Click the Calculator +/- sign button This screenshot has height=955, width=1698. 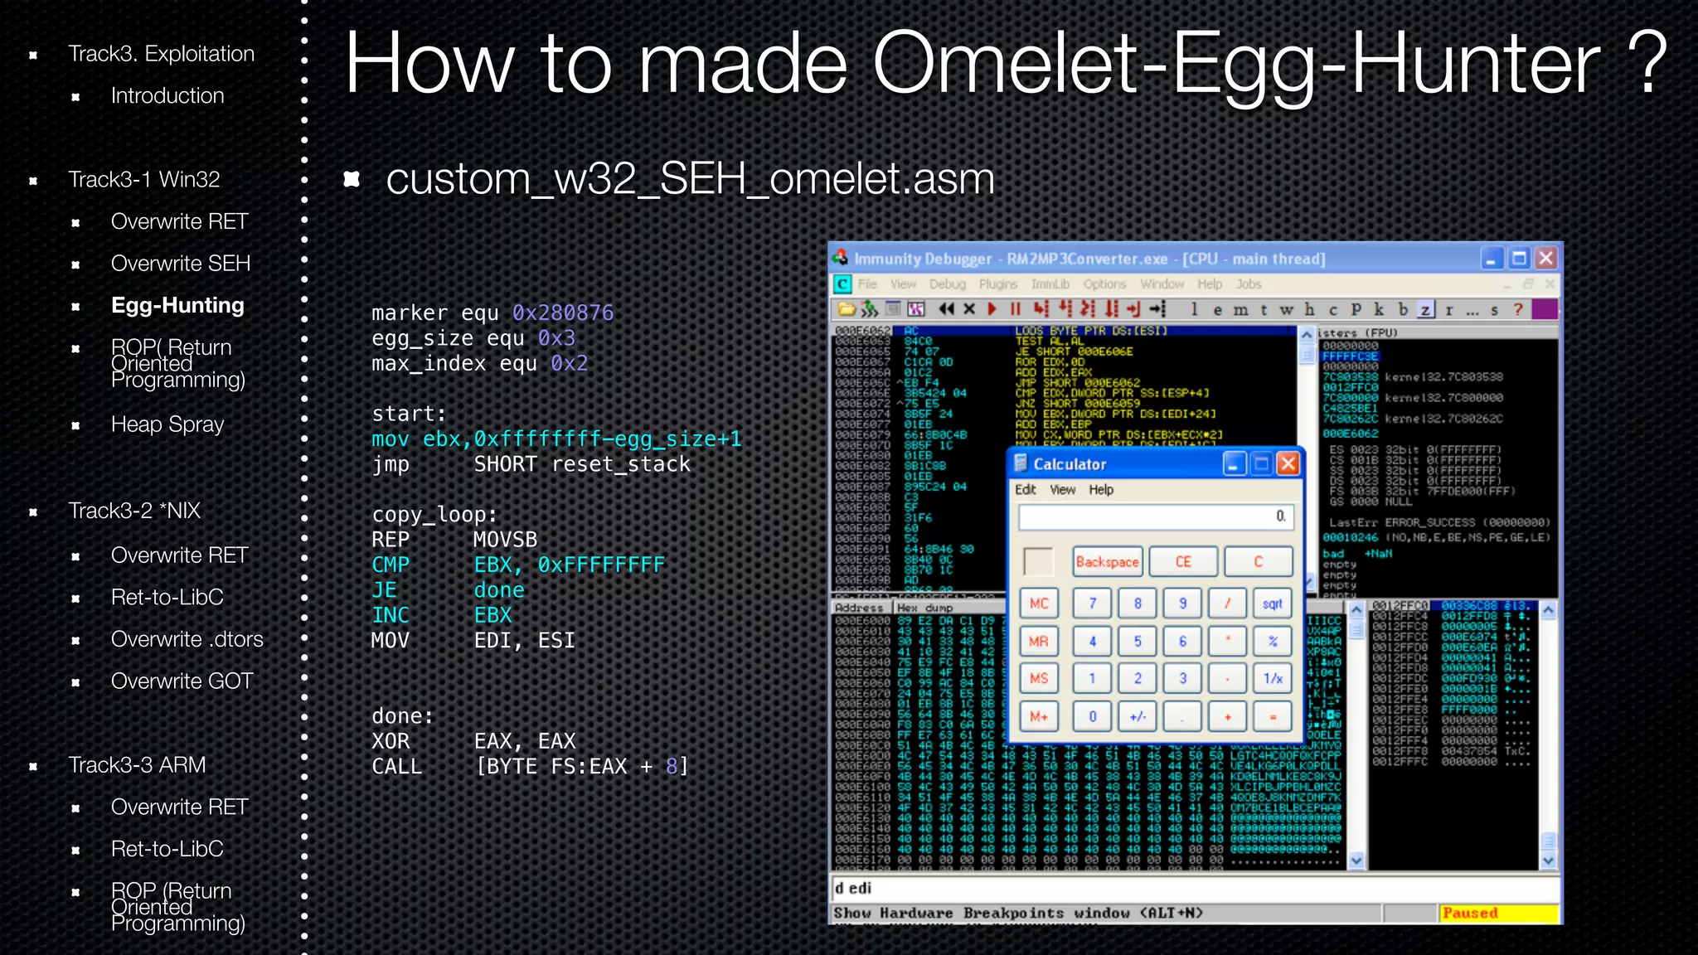(x=1138, y=716)
